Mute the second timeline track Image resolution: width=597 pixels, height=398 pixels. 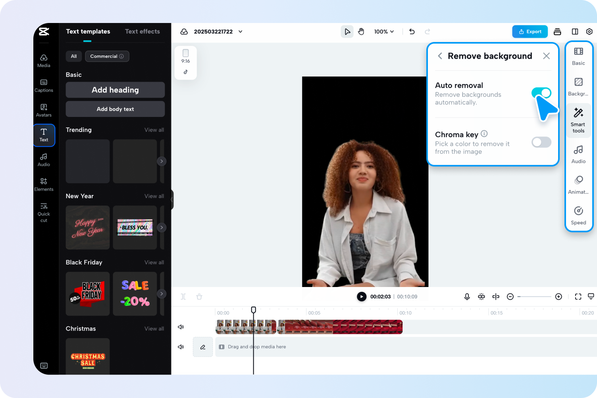coord(181,347)
